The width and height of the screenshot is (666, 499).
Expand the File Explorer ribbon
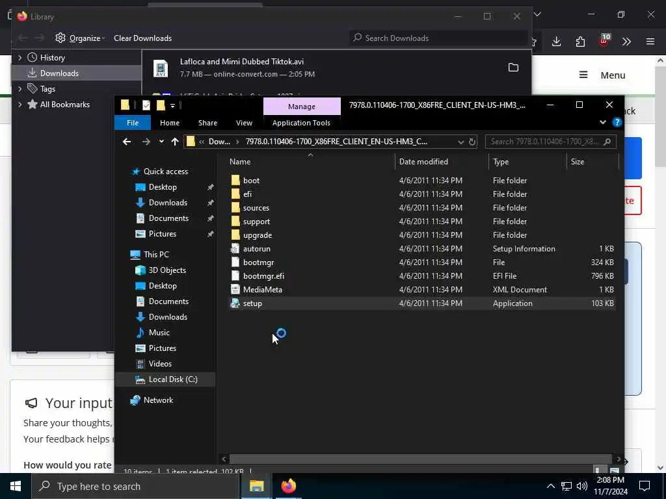coord(603,123)
